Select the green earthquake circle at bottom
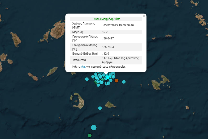208x139 pixels. [x=90, y=136]
